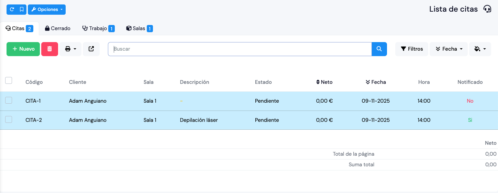
Task: Click the bookmark icon button
Action: pyautogui.click(x=22, y=10)
